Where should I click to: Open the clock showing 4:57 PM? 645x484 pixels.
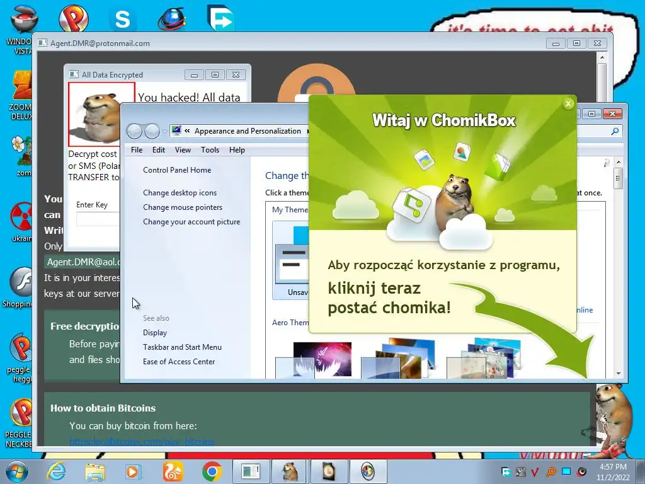(613, 472)
